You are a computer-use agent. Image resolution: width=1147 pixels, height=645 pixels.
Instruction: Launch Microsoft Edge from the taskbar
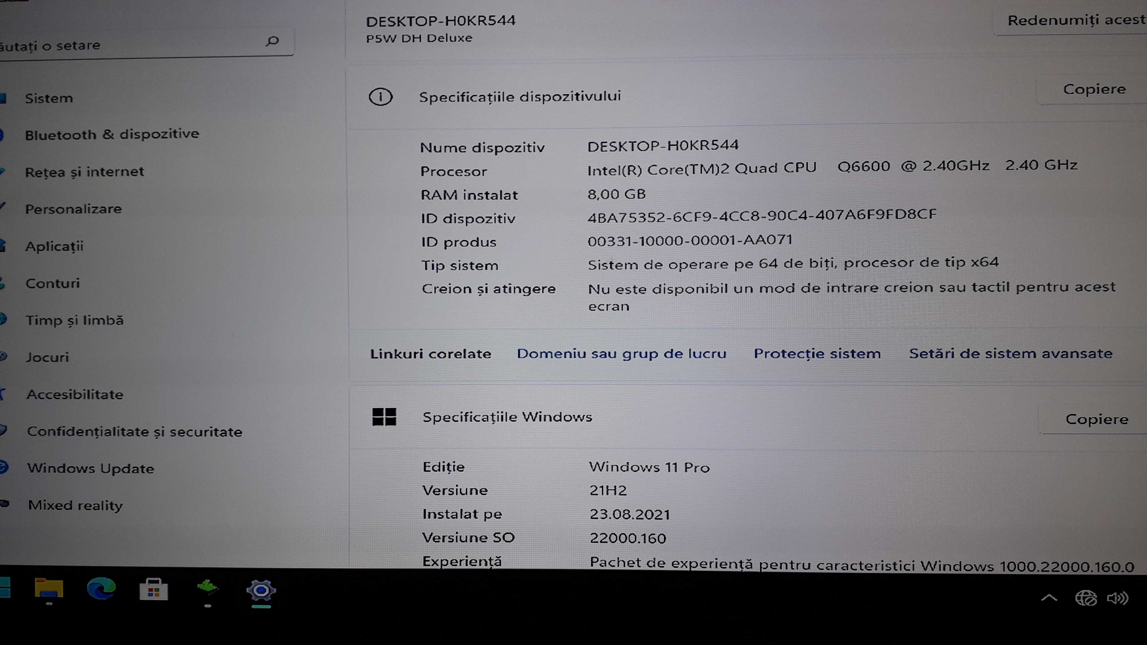click(x=101, y=588)
